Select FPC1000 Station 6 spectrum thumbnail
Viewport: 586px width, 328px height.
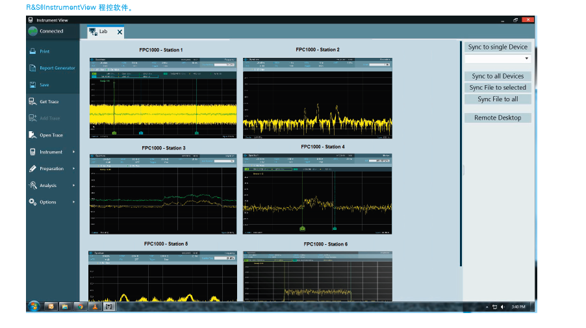(318, 277)
